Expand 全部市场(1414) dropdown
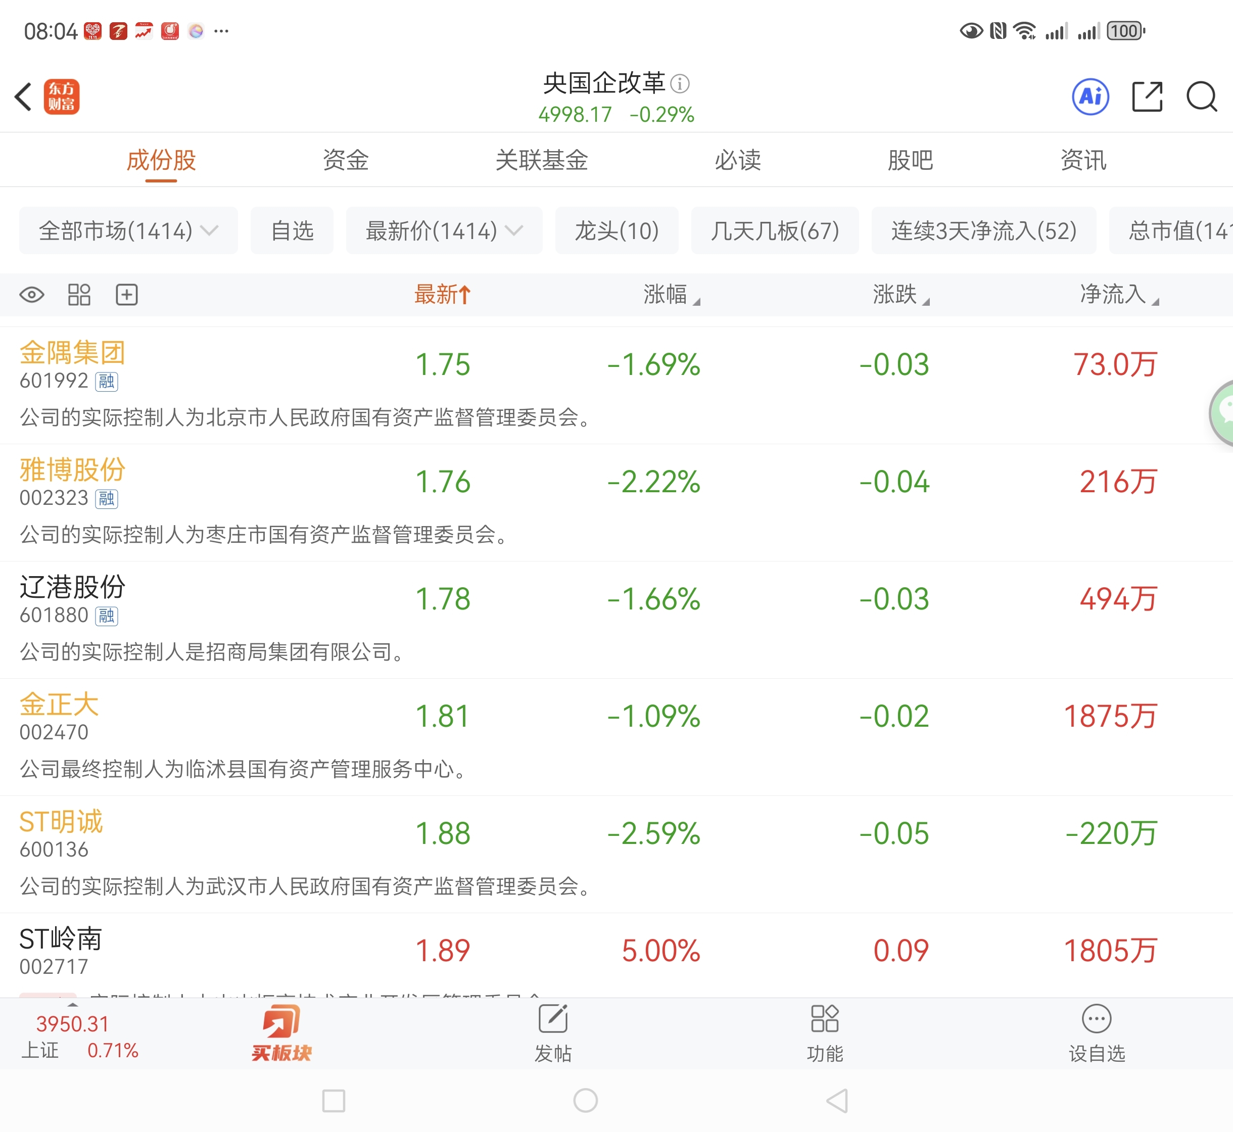The height and width of the screenshot is (1132, 1233). point(128,231)
